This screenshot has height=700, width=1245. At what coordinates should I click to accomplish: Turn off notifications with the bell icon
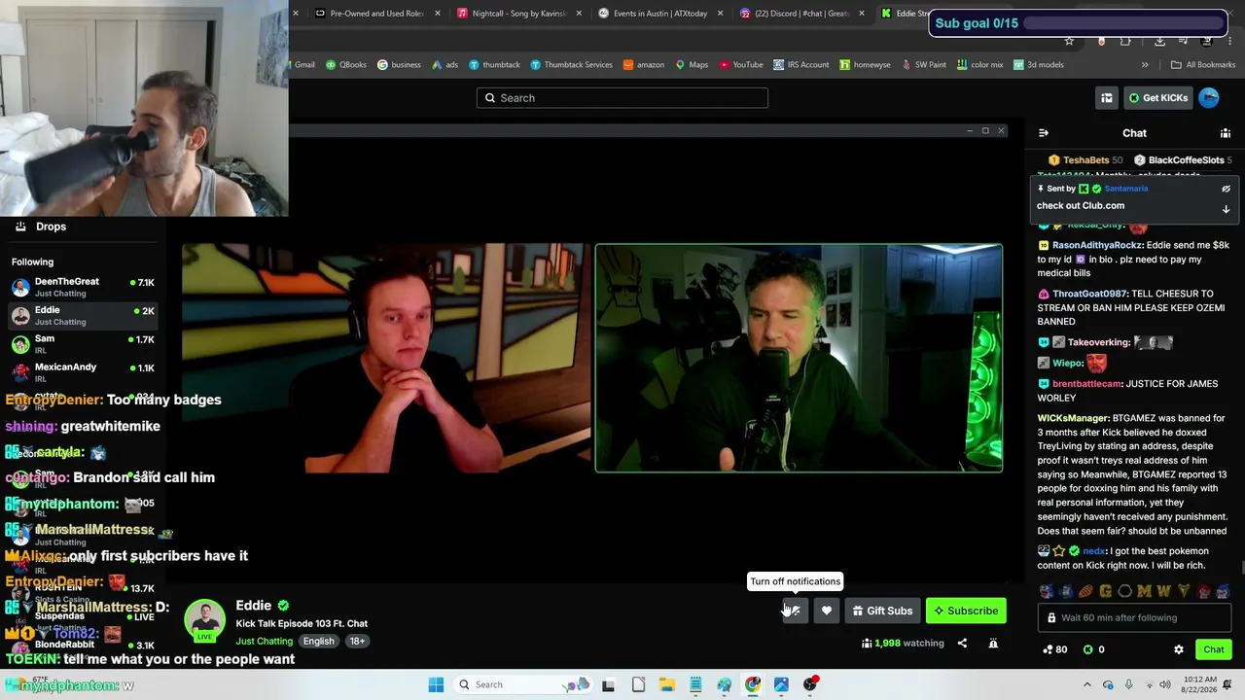click(x=795, y=611)
